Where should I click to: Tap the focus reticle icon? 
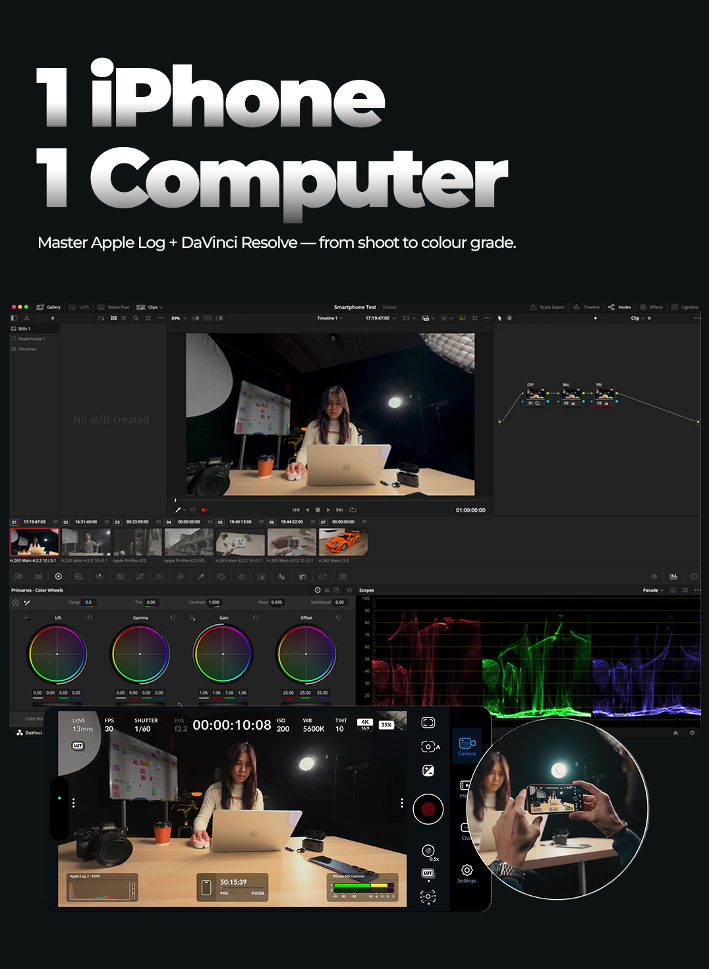[x=428, y=896]
